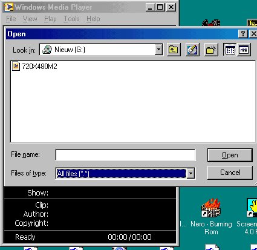This screenshot has width=257, height=250.
Task: Open Nero - Burning Rom desktop shortcut
Action: pos(211,216)
